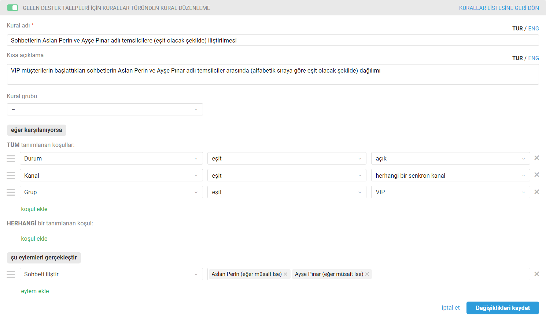Click the Kural adı input field
The height and width of the screenshot is (321, 546).
273,40
